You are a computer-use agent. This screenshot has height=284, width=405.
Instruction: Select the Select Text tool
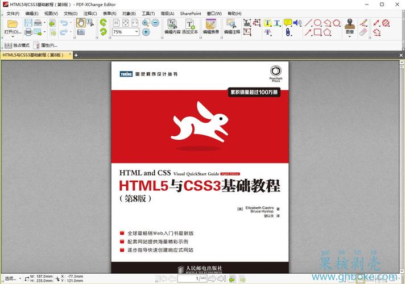[x=90, y=23]
